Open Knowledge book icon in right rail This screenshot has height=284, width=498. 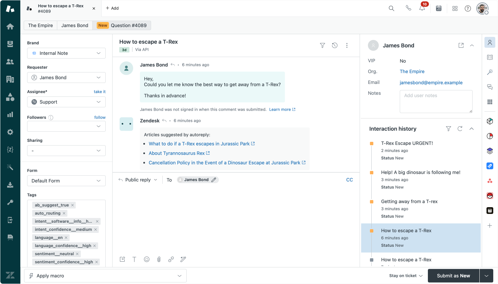click(490, 57)
